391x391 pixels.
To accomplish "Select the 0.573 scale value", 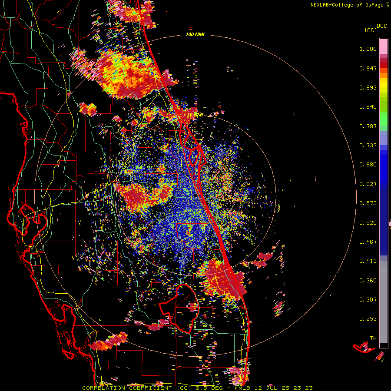I will [368, 203].
